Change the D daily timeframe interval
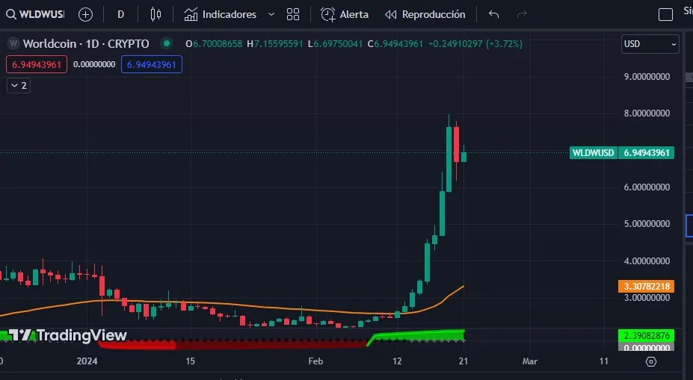This screenshot has height=380, width=693. pos(120,15)
